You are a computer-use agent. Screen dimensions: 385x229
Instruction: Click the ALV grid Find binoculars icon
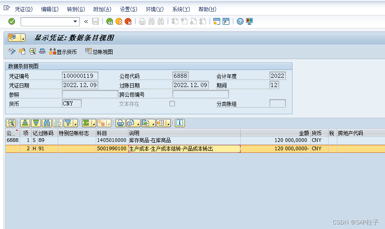(x=46, y=123)
